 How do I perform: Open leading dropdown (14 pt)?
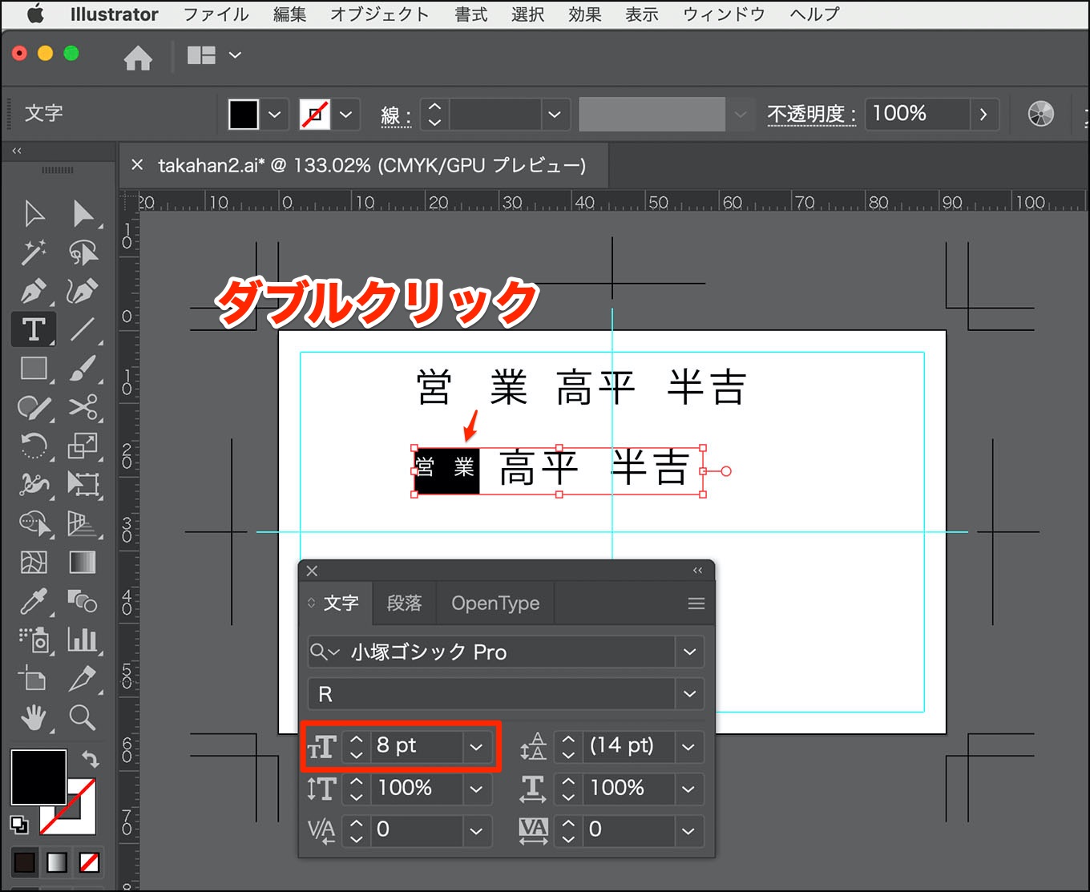click(x=688, y=747)
